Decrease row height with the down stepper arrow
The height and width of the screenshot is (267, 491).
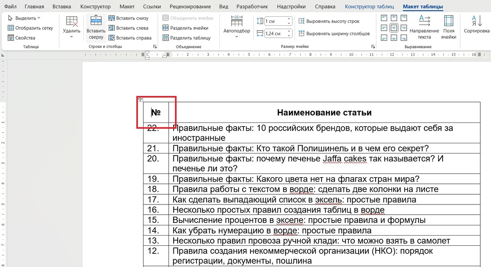(x=289, y=23)
